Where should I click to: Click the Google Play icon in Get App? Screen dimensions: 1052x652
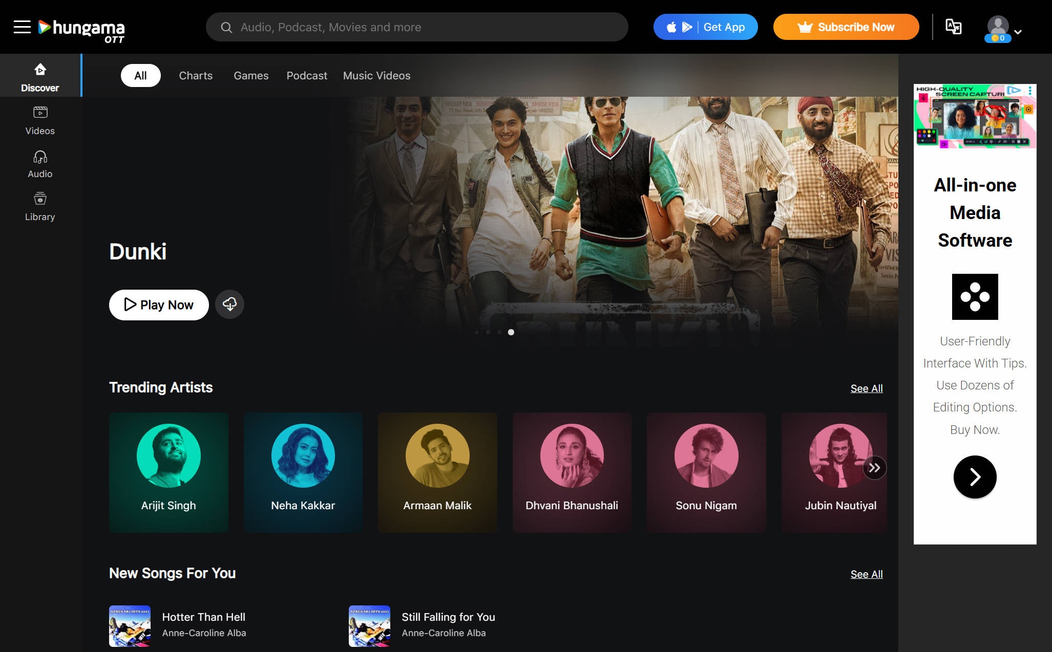[687, 27]
